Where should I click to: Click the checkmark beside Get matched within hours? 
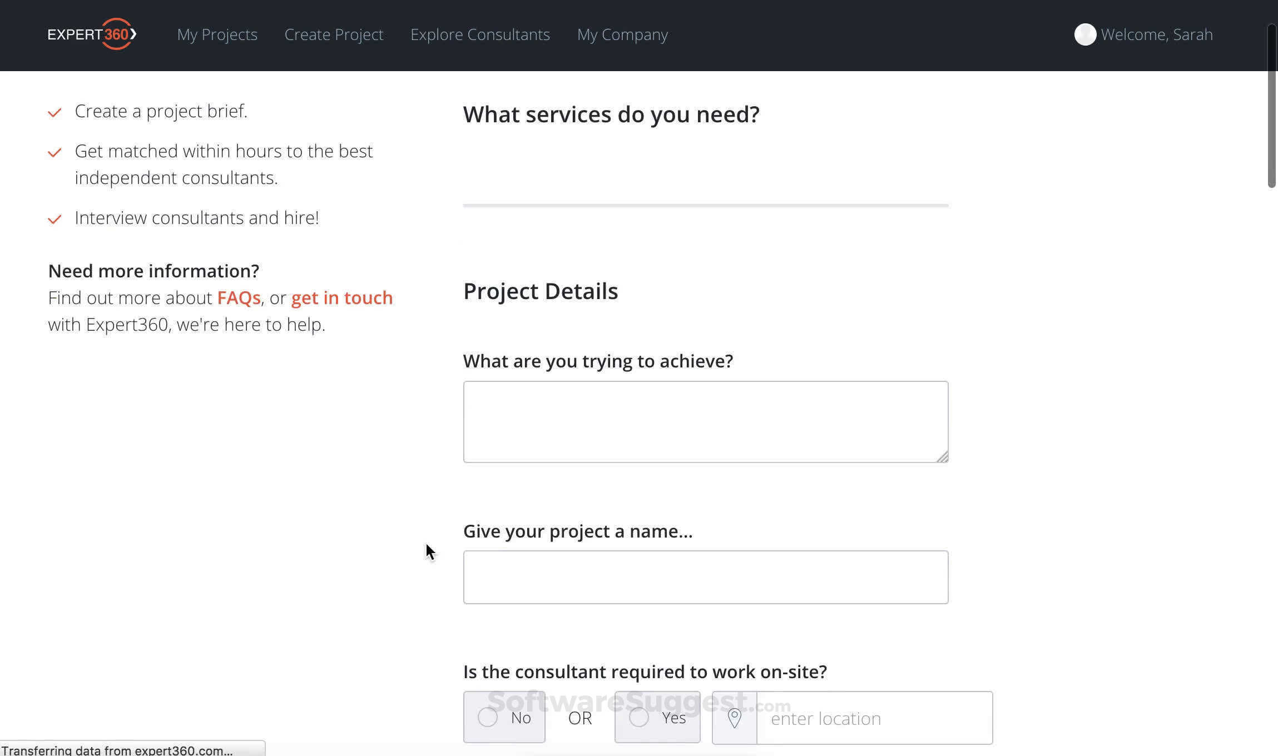point(55,153)
